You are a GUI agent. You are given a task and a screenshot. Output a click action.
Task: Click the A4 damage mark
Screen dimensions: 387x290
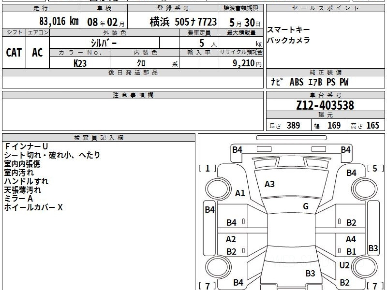351,239
